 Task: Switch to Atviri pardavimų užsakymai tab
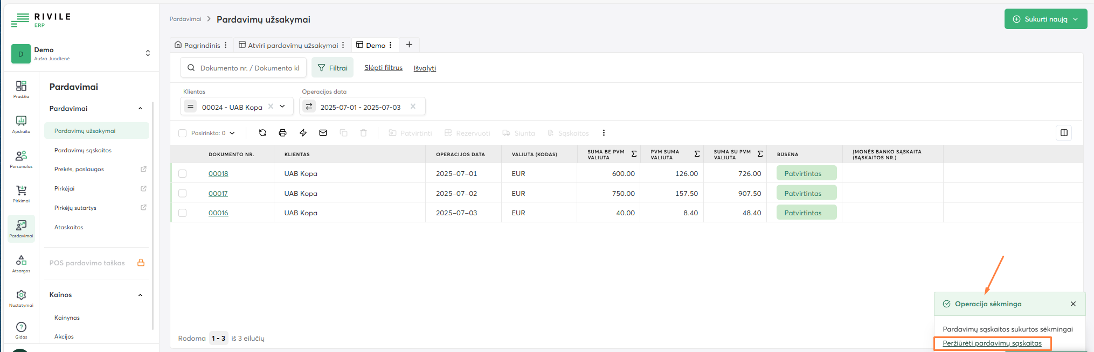(293, 45)
